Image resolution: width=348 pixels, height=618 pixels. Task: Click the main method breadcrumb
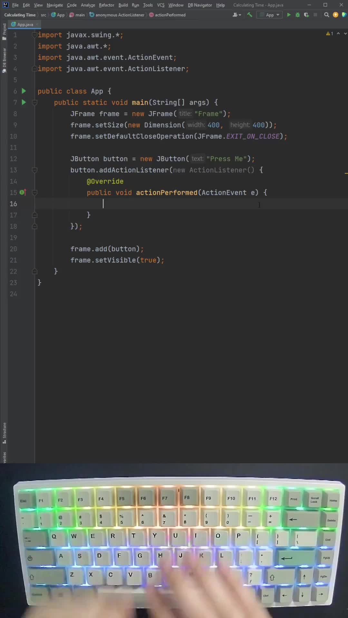(x=77, y=15)
